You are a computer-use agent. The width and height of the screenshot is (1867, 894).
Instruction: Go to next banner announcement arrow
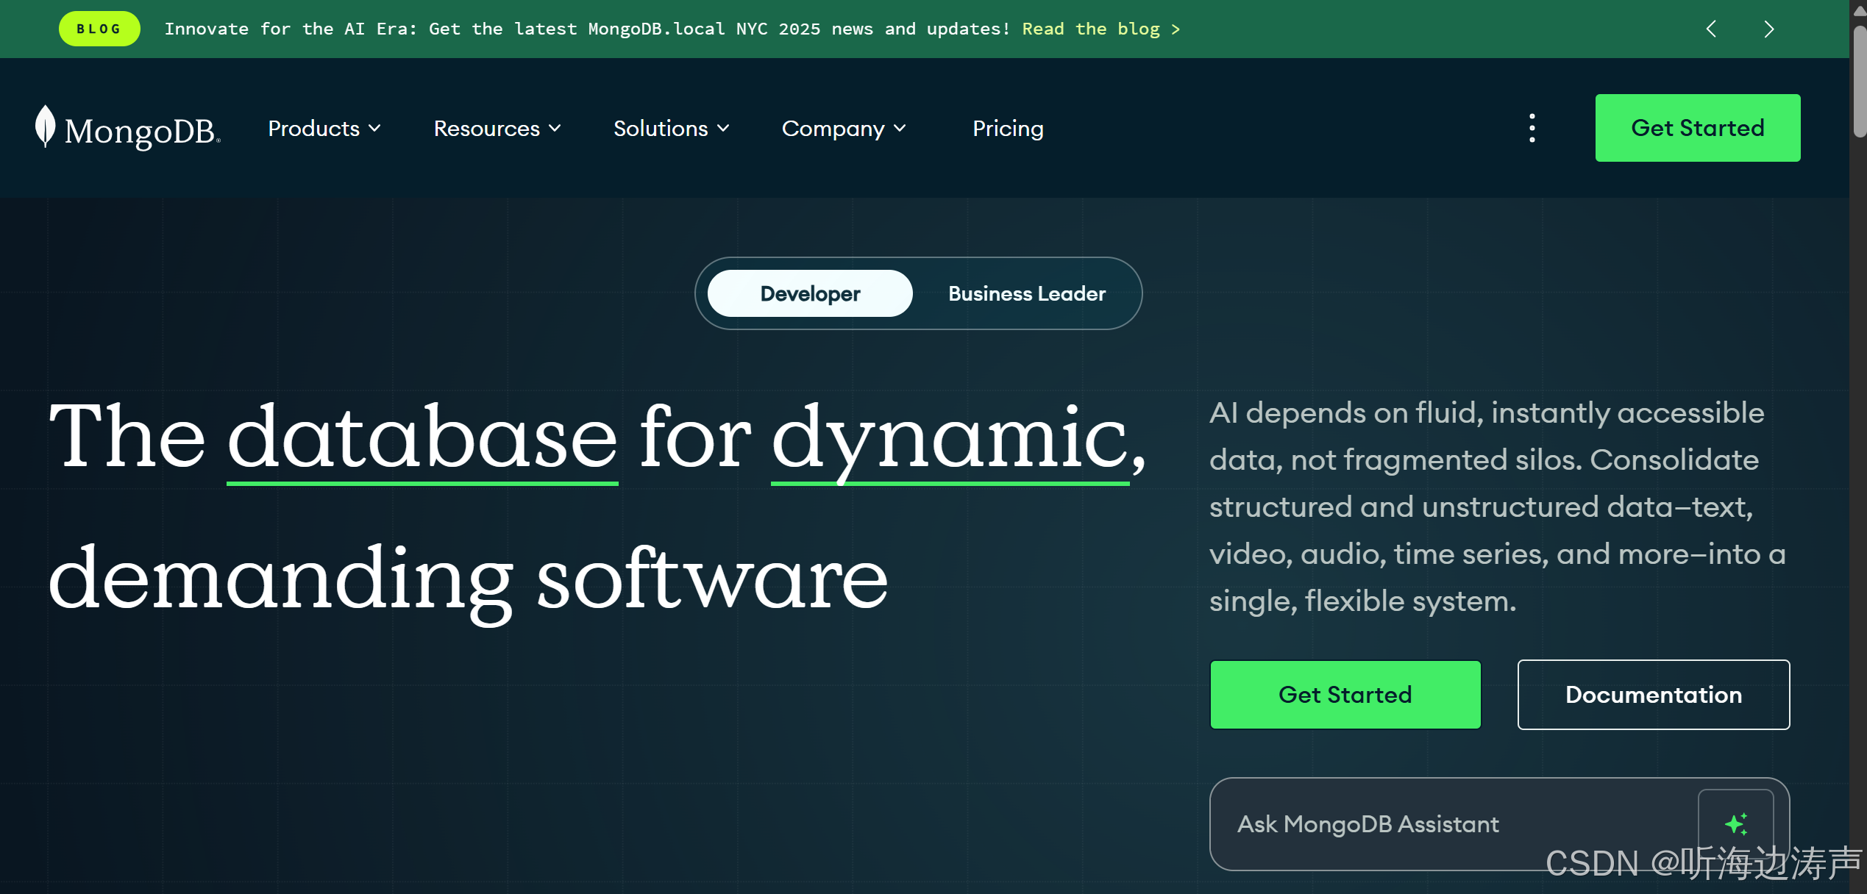[x=1768, y=29]
